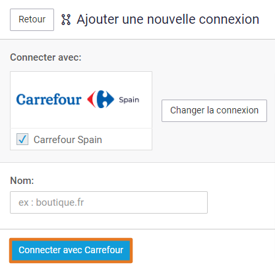Click the ex : boutique.fr placeholder text
This screenshot has width=275, height=271.
[51, 202]
